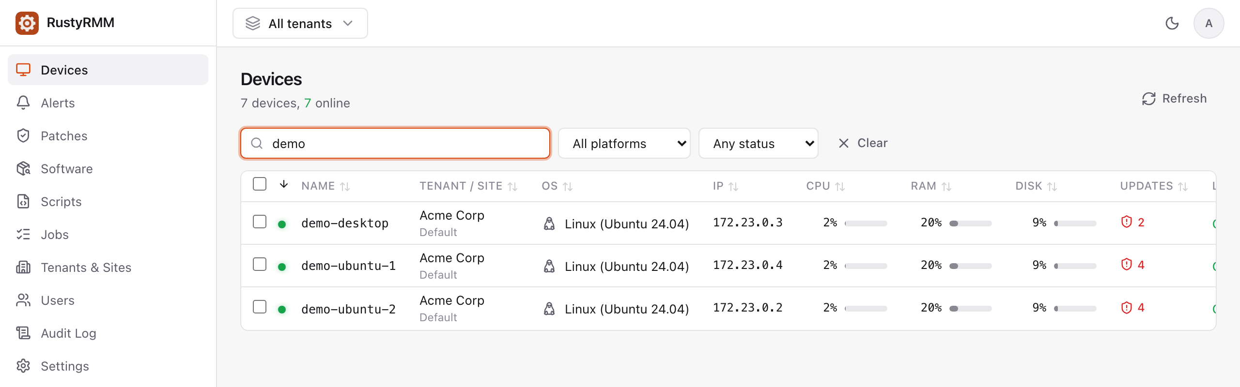
Task: Click the down-arrow sort icon in table header
Action: point(284,184)
